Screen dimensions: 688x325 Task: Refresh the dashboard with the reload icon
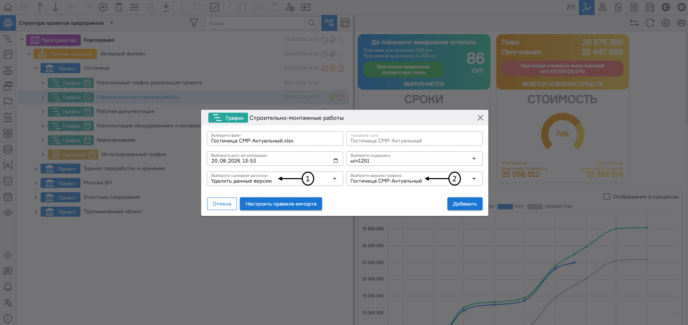(x=650, y=23)
